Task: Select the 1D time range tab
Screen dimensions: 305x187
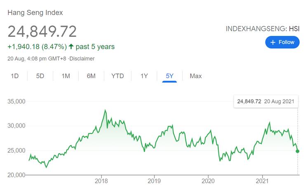Action: click(15, 76)
